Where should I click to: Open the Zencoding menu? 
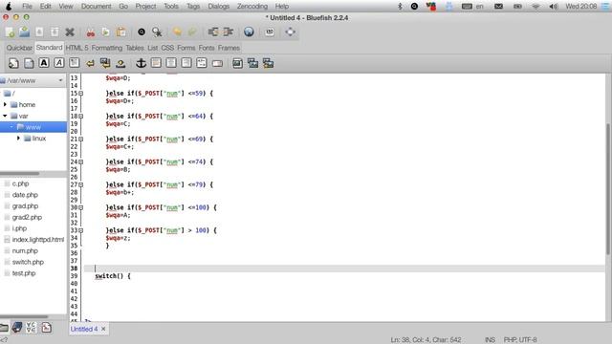pyautogui.click(x=252, y=7)
